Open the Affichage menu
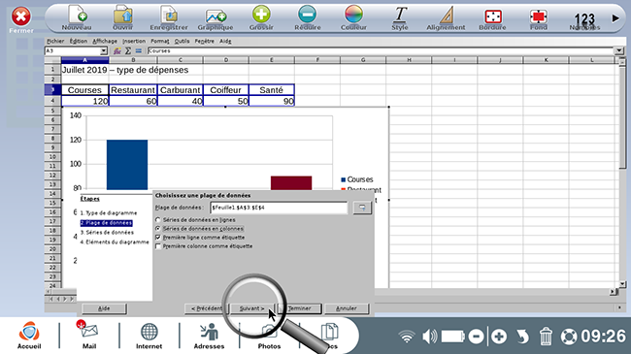Screen dimensions: 631x354 105,41
